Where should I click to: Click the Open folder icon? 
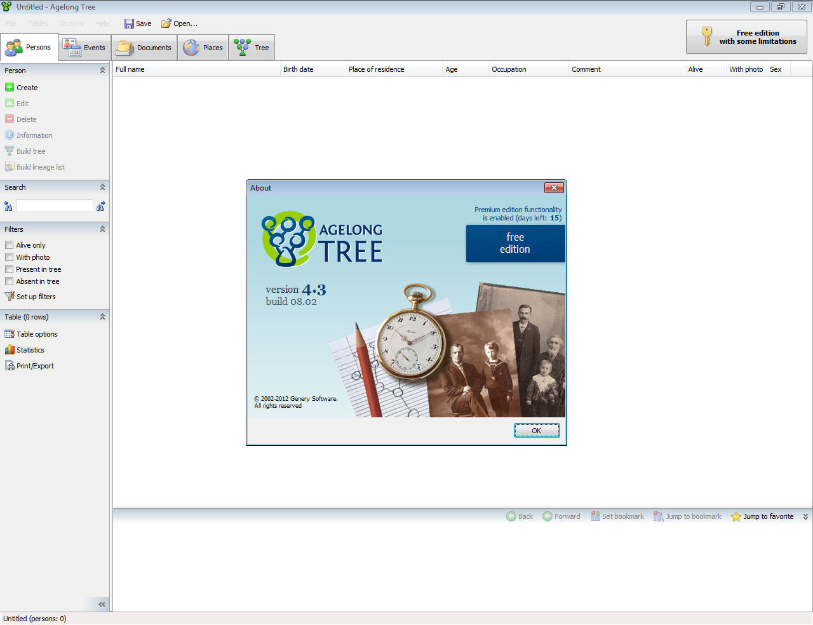166,24
